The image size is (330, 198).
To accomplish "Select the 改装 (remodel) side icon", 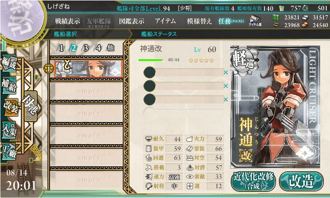I will pos(11,107).
